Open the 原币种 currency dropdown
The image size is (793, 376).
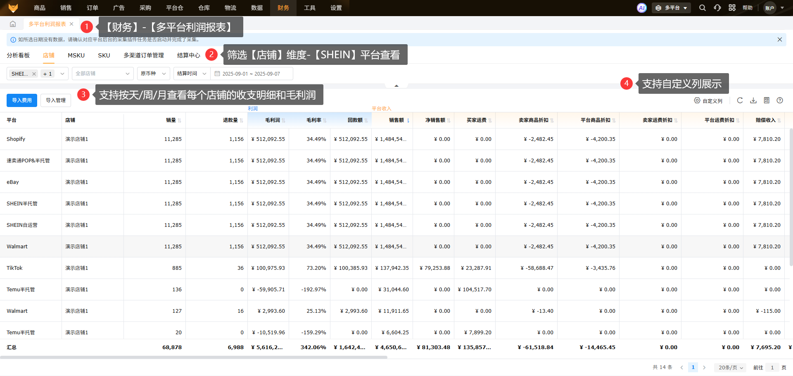coord(153,74)
